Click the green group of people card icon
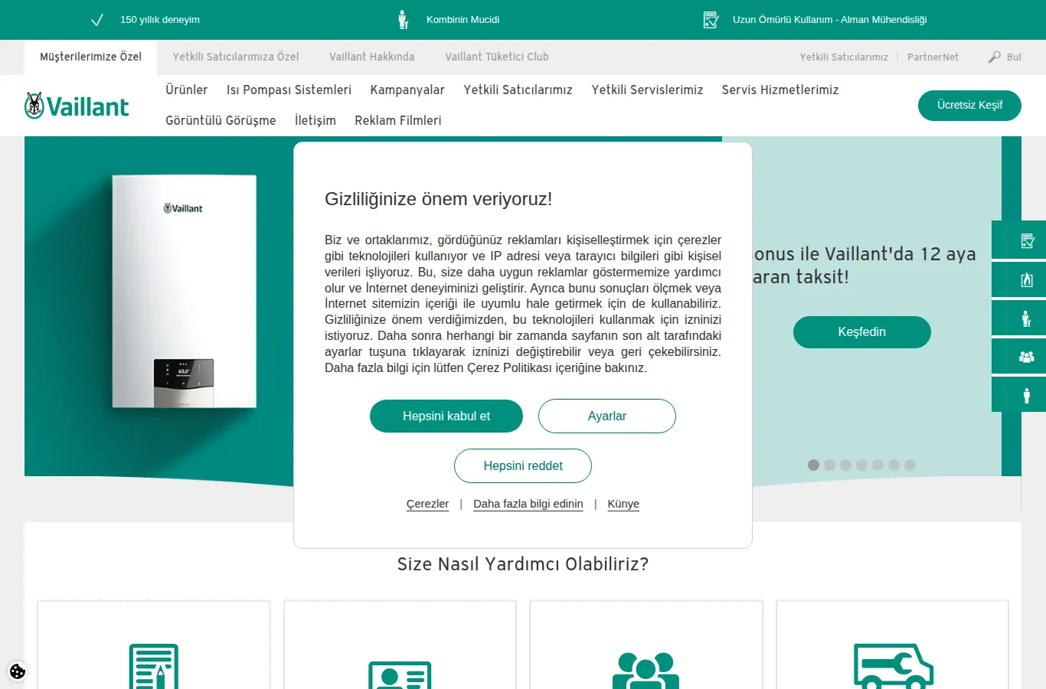This screenshot has width=1046, height=689. 646,671
